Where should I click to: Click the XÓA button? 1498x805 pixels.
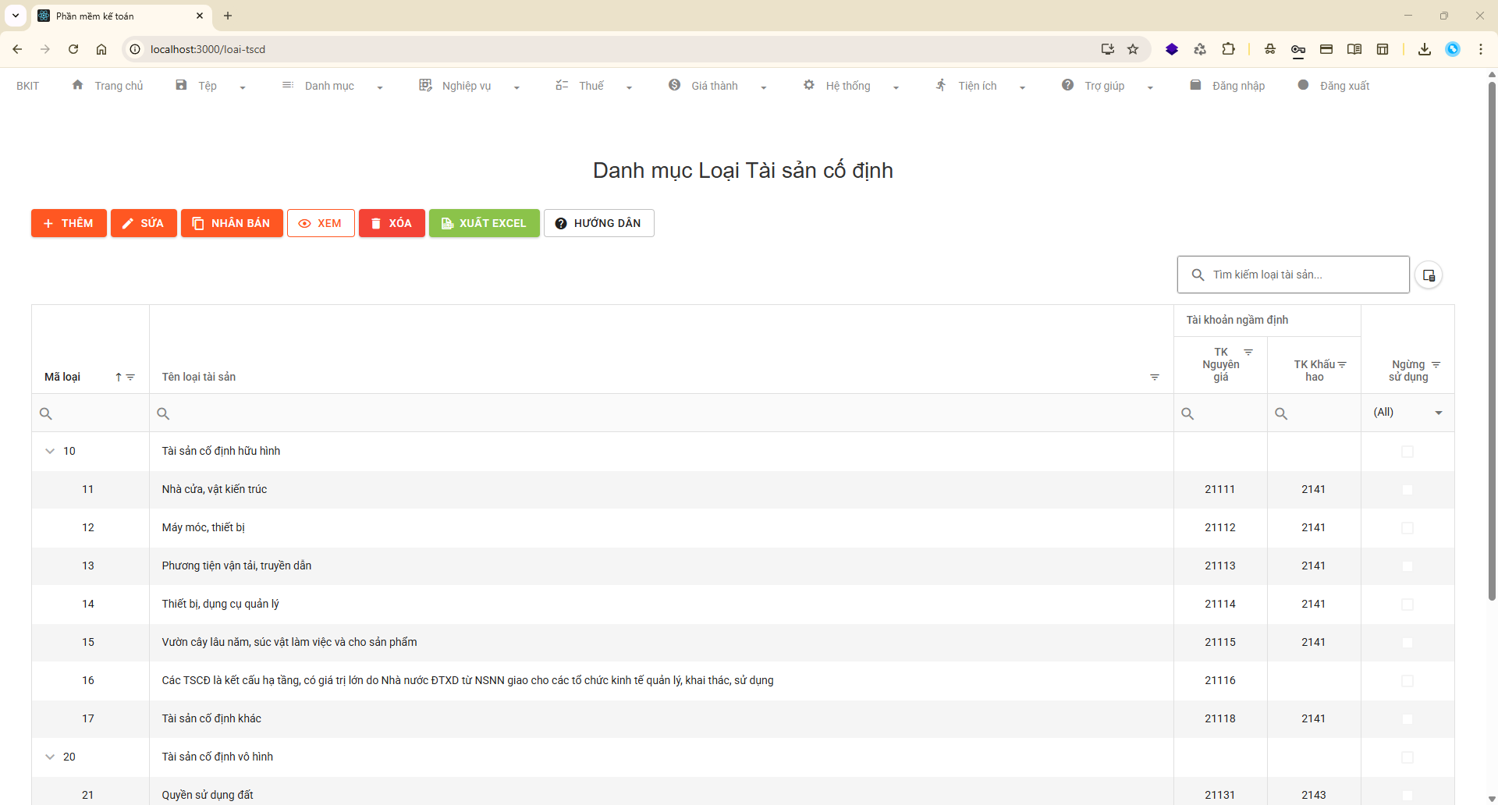coord(392,223)
